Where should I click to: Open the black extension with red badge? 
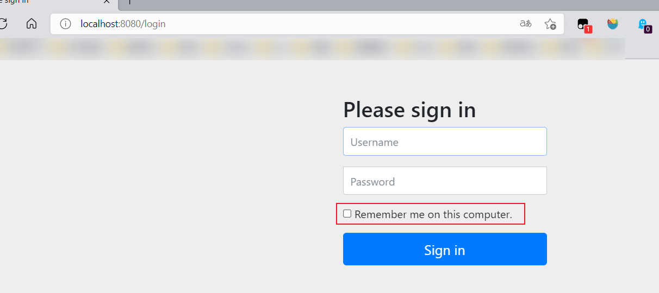point(583,24)
